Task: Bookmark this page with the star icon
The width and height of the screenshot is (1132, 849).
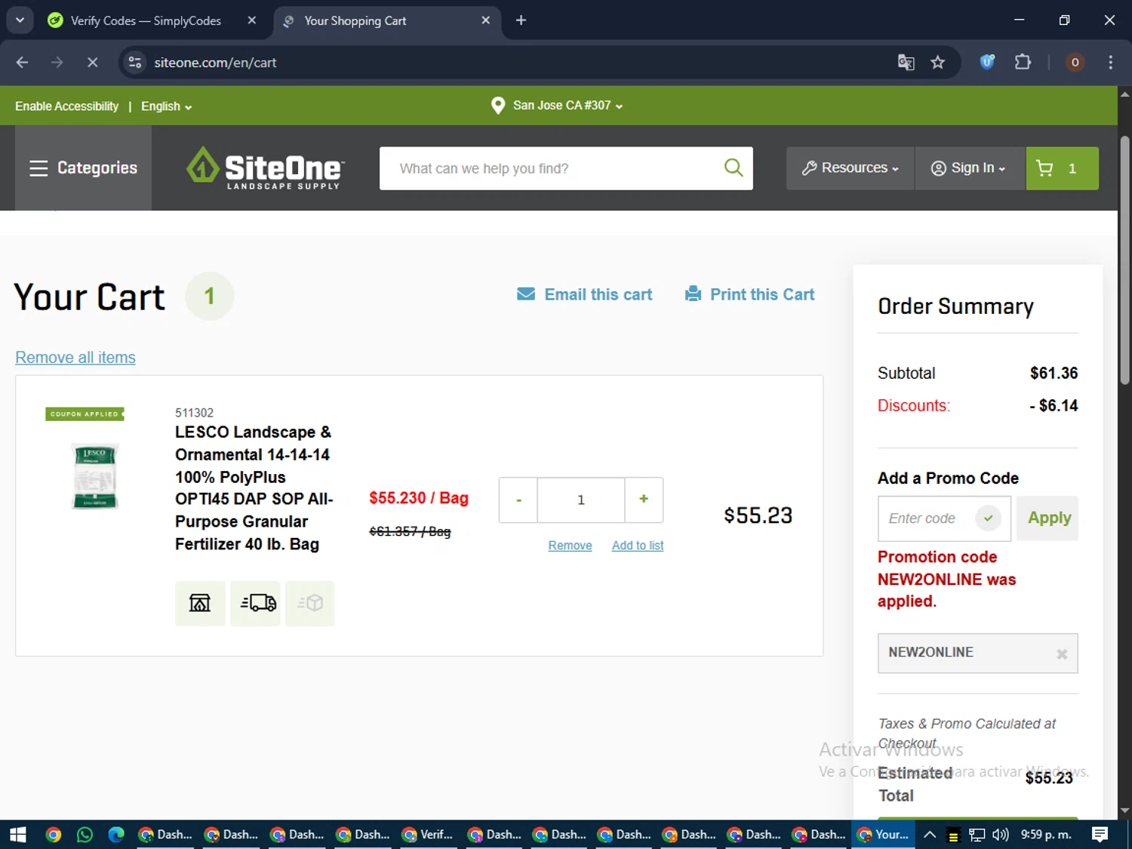Action: tap(937, 63)
